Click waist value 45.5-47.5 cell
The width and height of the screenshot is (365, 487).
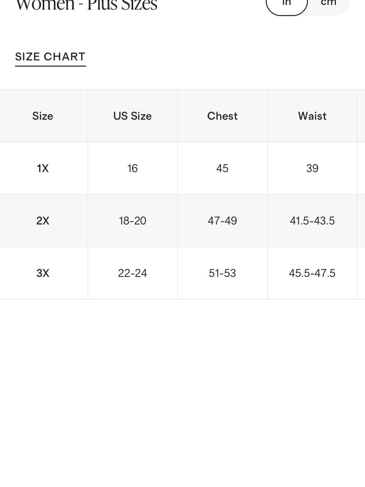click(312, 273)
